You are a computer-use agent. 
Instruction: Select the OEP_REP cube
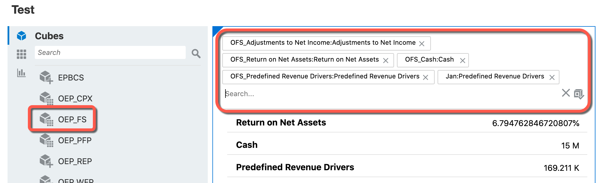(75, 161)
